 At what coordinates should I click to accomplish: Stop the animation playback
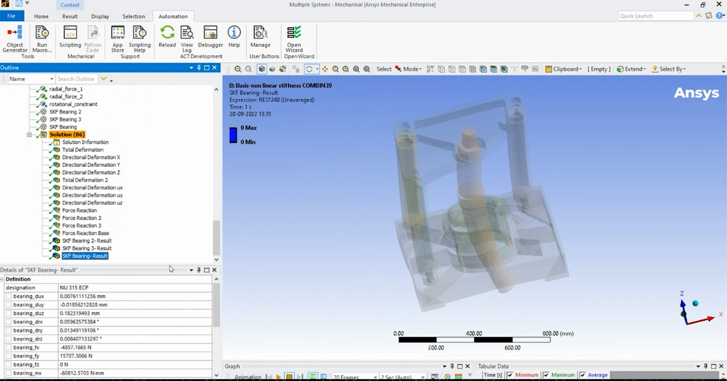[290, 377]
